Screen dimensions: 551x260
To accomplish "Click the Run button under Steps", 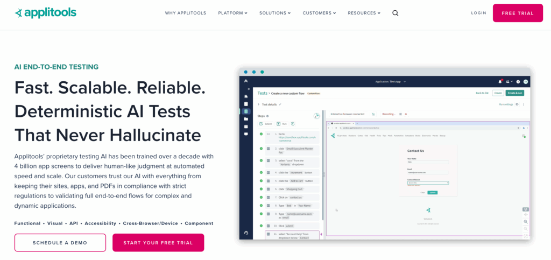I will 282,124.
